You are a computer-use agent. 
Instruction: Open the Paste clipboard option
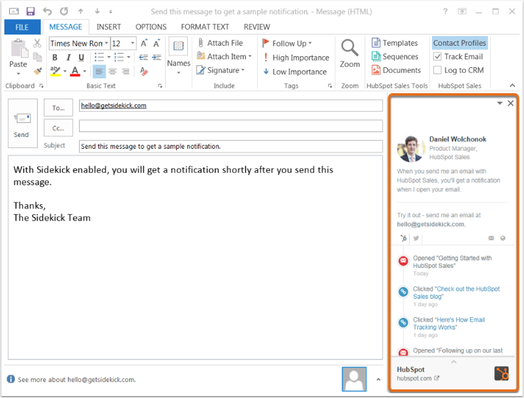18,57
